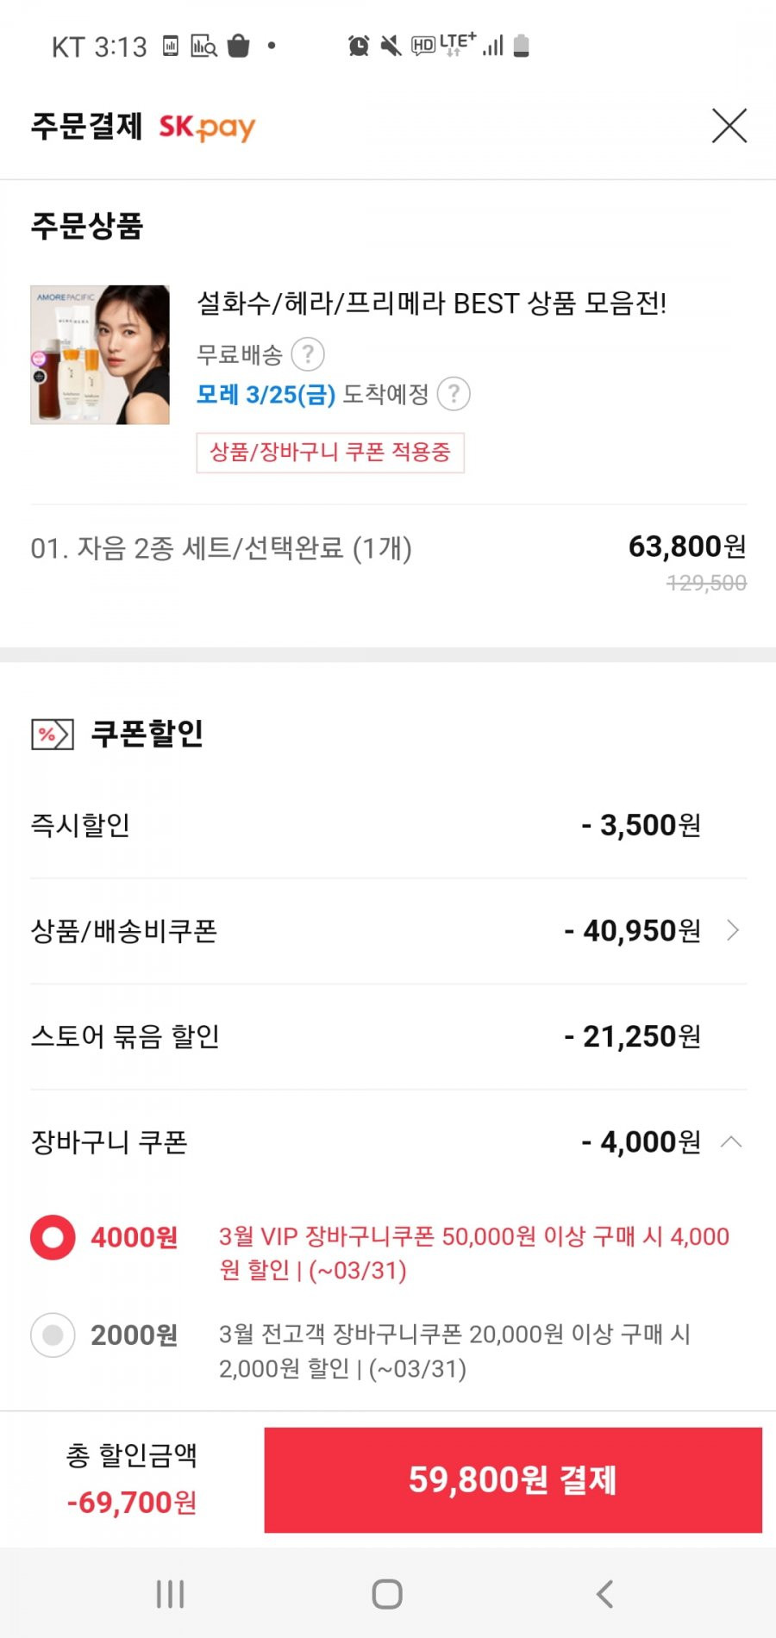This screenshot has width=776, height=1638.
Task: Tap the coupon discount percent icon
Action: [x=53, y=735]
